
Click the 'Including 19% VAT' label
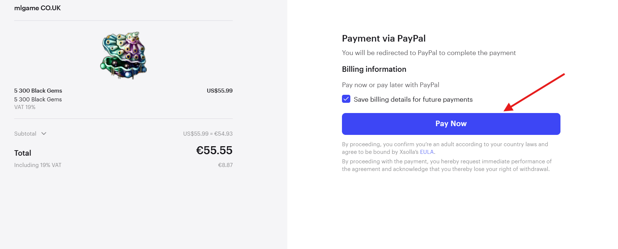click(x=38, y=165)
